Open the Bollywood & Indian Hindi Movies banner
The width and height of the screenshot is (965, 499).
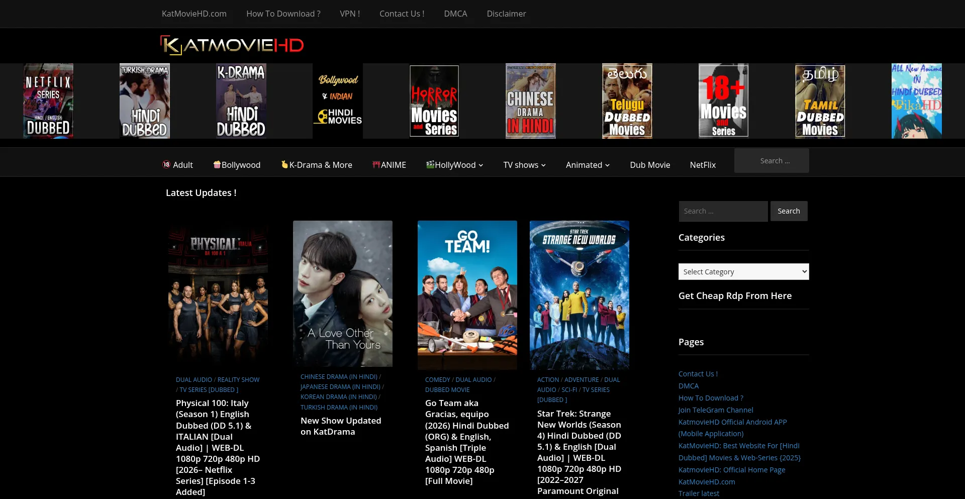click(338, 101)
